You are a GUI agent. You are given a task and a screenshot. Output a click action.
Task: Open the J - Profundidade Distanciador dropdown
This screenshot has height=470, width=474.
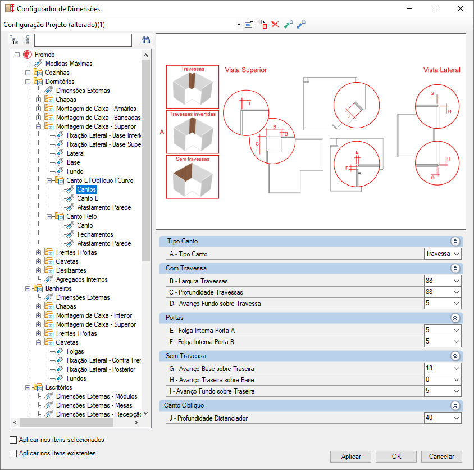(457, 418)
